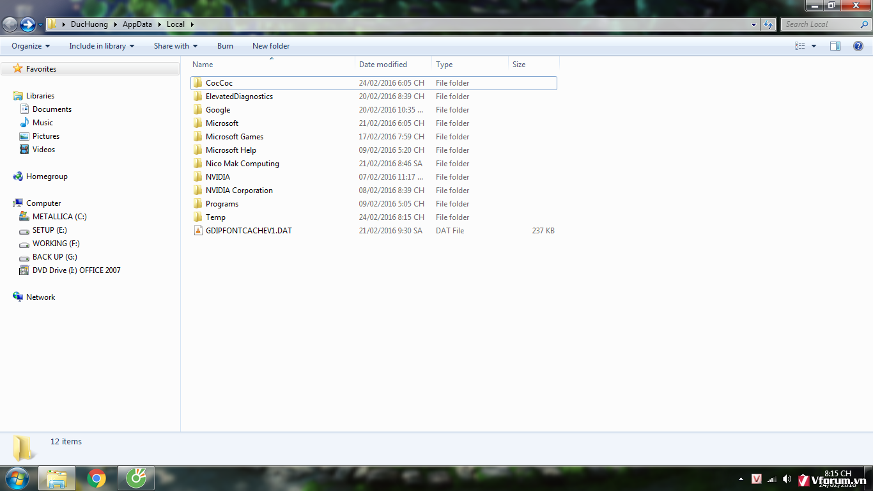The image size is (873, 491).
Task: Click Windows Explorer taskbar icon
Action: [57, 478]
